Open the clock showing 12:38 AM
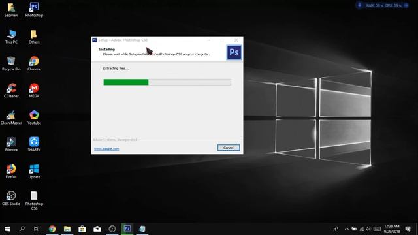Image resolution: width=418 pixels, height=235 pixels. click(x=392, y=228)
